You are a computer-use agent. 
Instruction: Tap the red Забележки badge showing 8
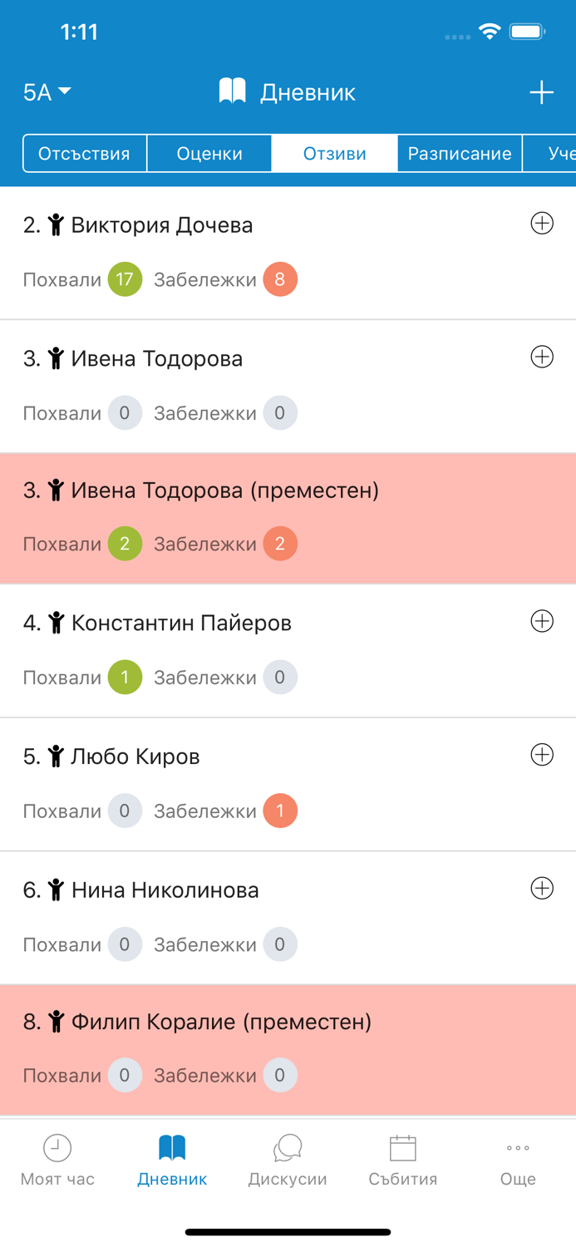(x=280, y=279)
